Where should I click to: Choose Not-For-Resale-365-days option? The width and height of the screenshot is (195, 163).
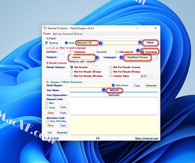(x=71, y=76)
